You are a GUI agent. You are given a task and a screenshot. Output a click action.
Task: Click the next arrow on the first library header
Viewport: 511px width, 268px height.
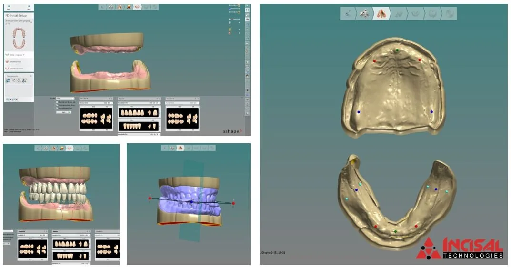[x=112, y=99]
